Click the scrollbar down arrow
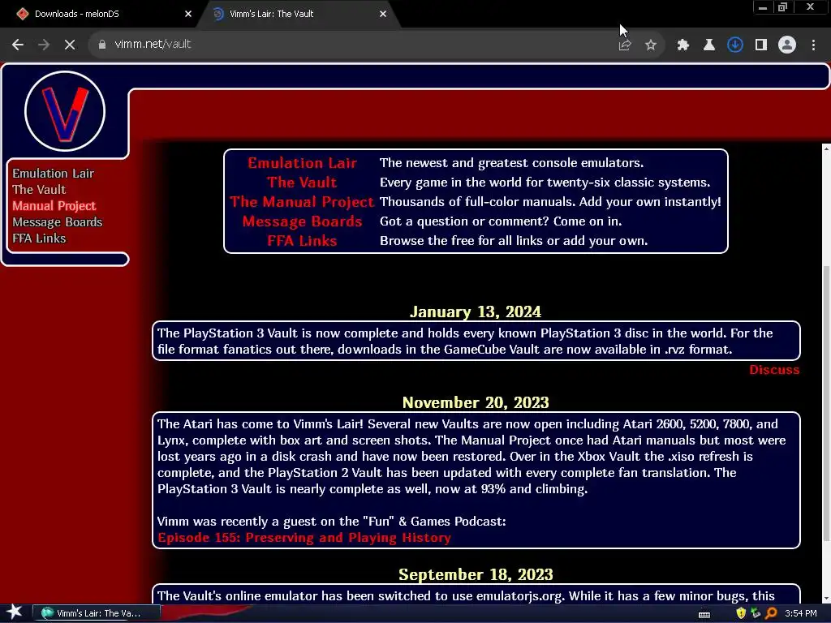This screenshot has width=831, height=623. (826, 599)
